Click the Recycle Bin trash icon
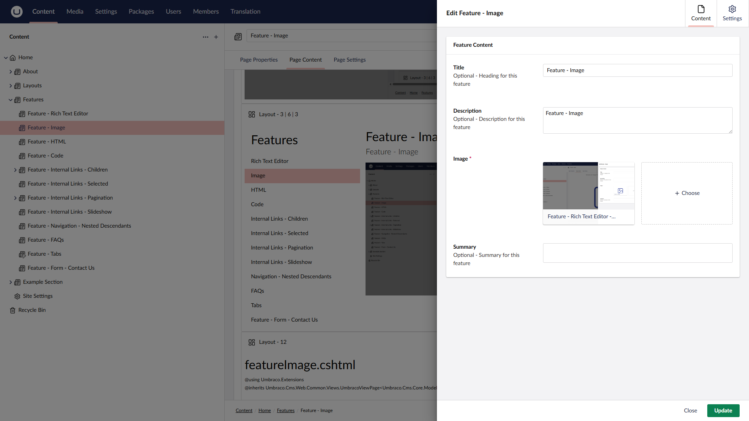Viewport: 749px width, 421px height. pos(12,310)
